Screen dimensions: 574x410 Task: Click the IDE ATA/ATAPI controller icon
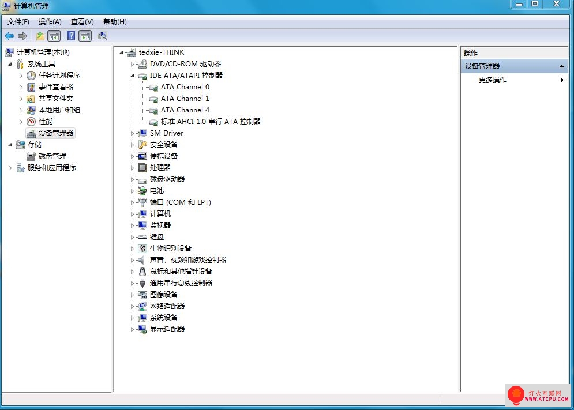pos(142,76)
